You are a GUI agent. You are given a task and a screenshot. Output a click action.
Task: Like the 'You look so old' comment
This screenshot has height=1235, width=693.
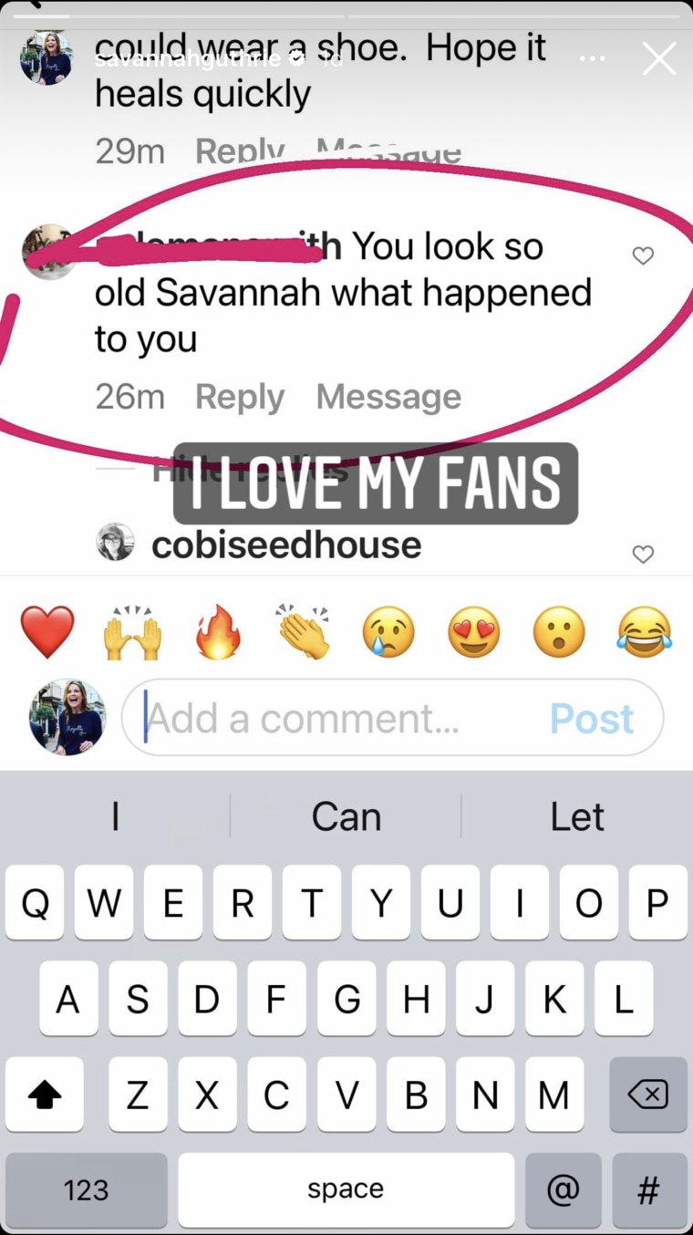click(643, 256)
